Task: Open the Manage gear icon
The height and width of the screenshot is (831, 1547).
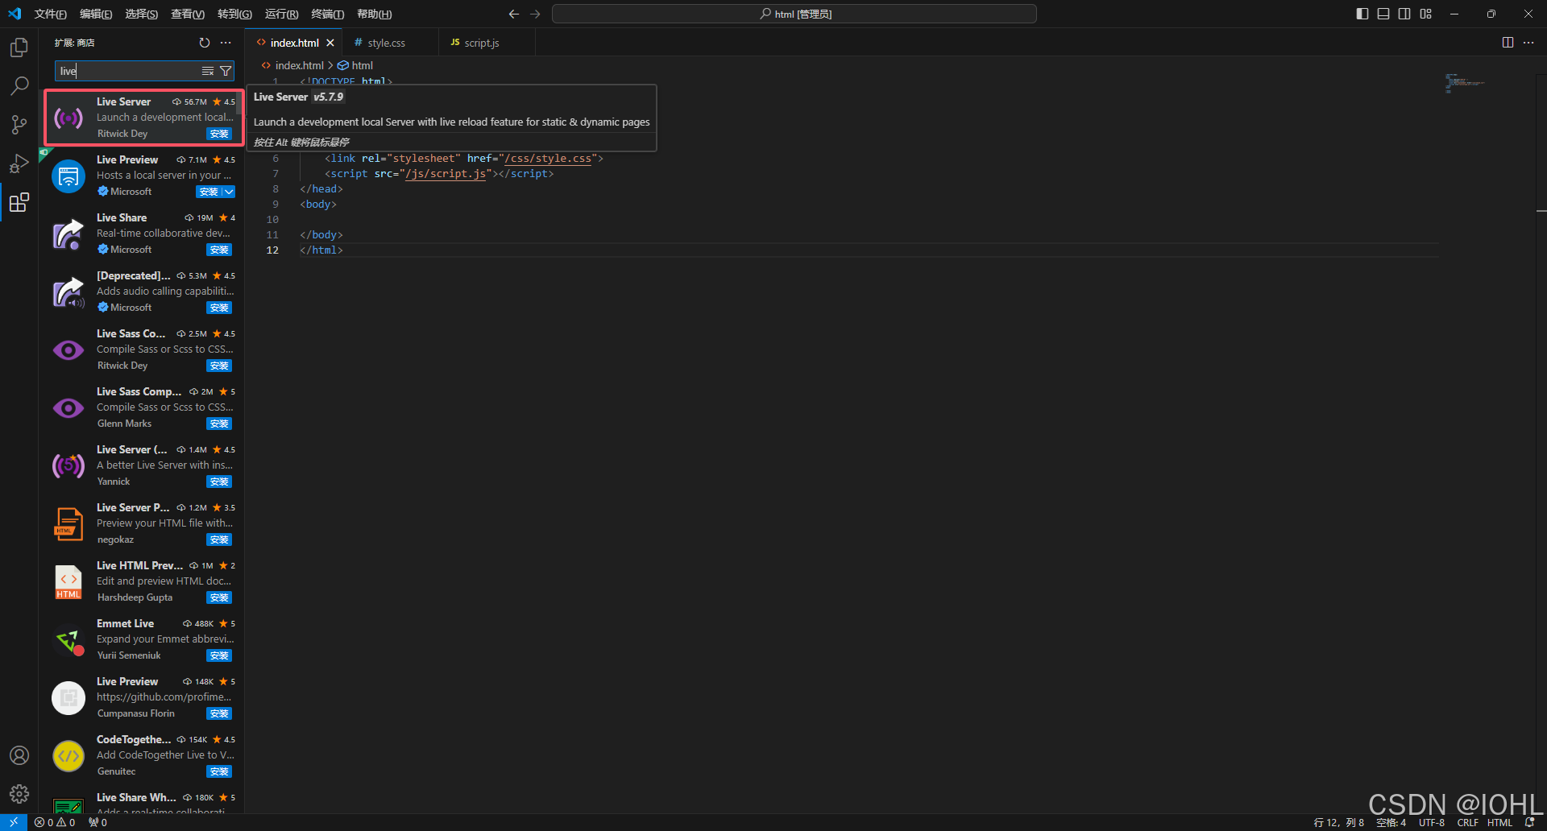Action: click(19, 794)
